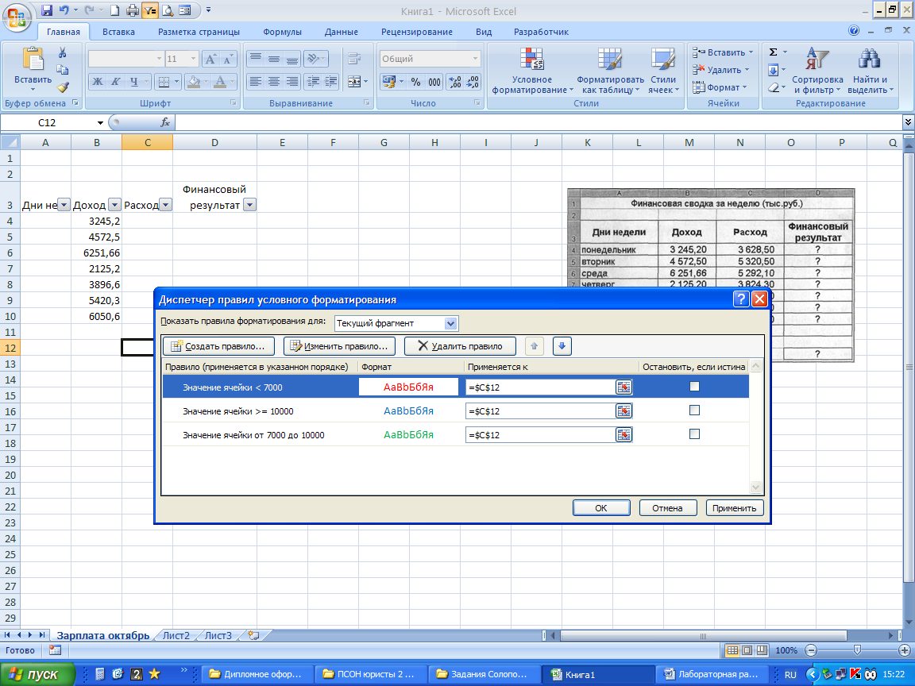Switch to sheet tab Лист2
The image size is (915, 686).
tap(176, 635)
